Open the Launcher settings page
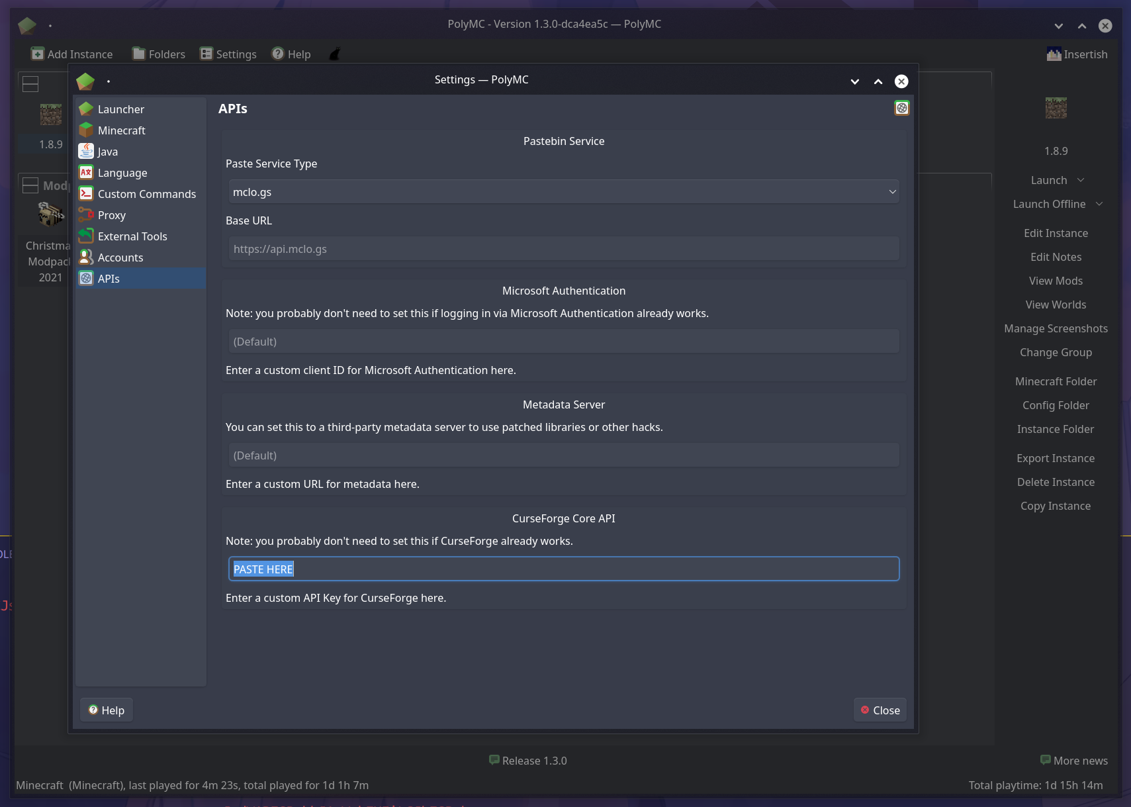1131x807 pixels. tap(140, 109)
